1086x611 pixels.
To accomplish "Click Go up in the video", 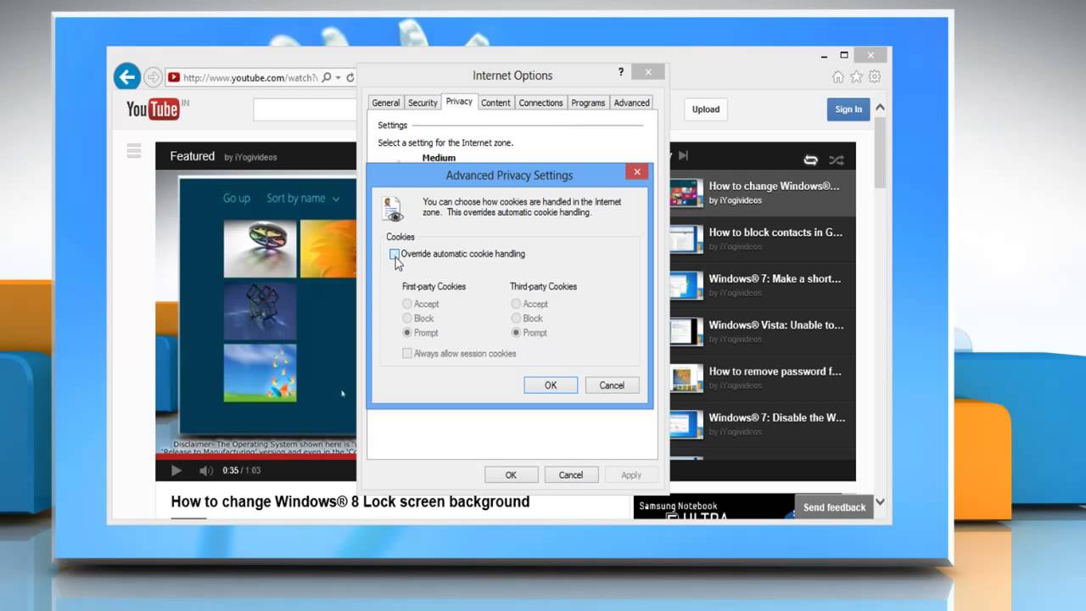I will pyautogui.click(x=237, y=198).
